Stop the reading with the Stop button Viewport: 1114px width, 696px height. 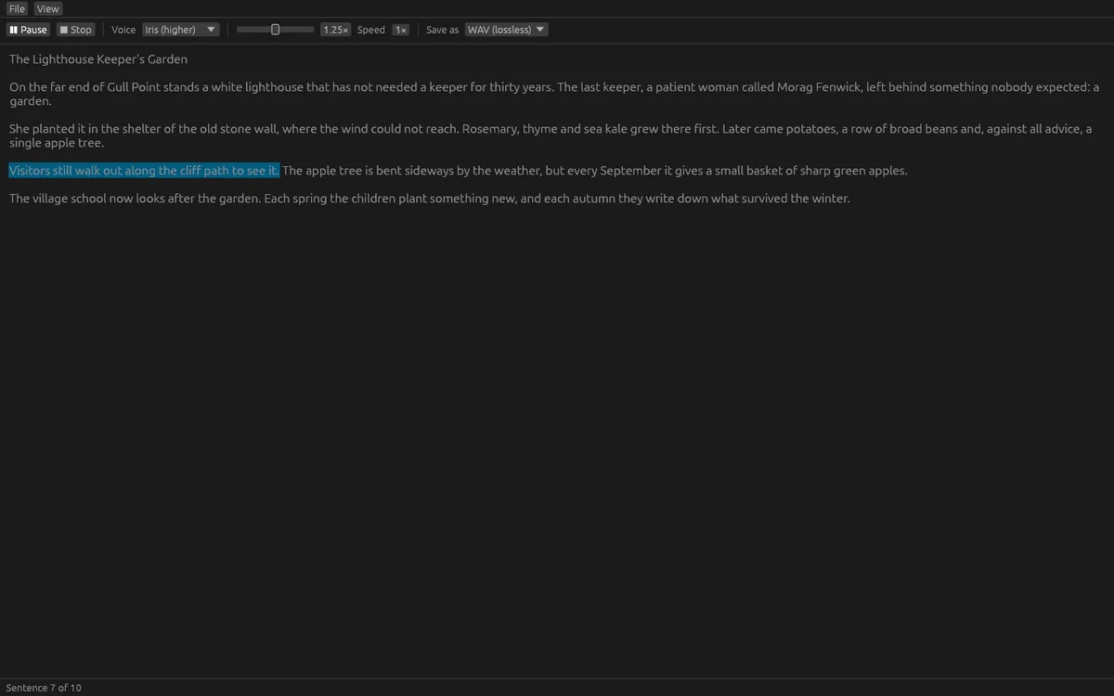[x=75, y=30]
